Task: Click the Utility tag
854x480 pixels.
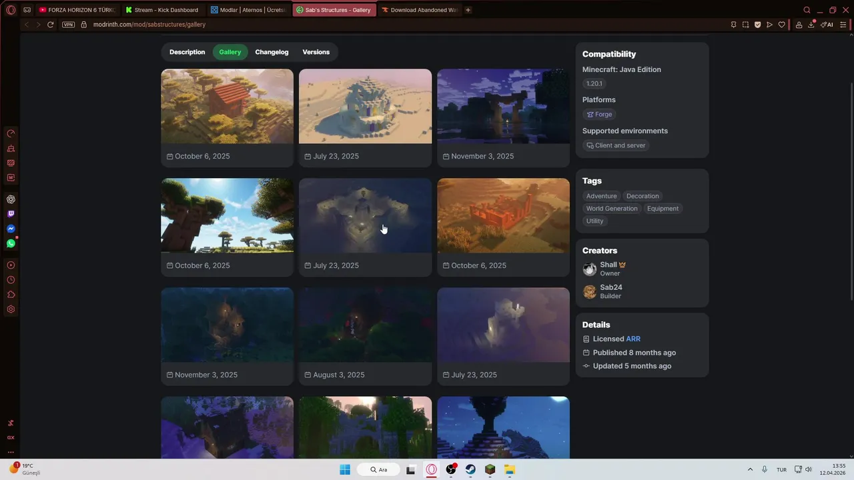Action: [594, 221]
